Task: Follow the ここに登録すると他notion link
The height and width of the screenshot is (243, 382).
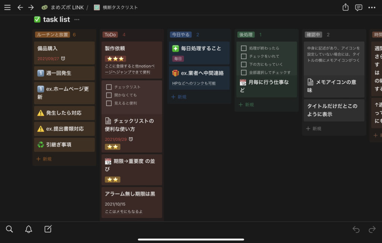Action: pyautogui.click(x=129, y=69)
